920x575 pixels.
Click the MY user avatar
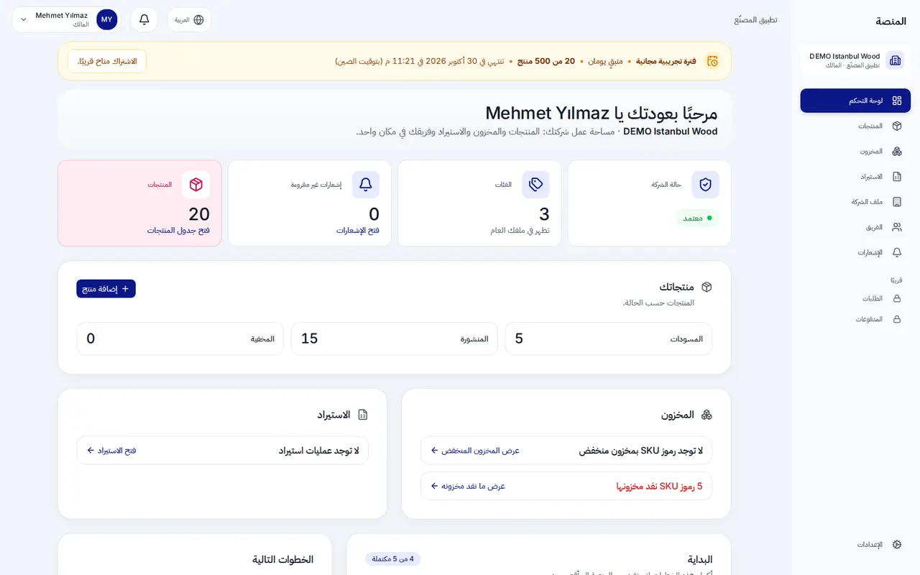(x=106, y=19)
